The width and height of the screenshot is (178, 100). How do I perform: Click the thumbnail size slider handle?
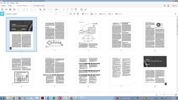coord(164,94)
